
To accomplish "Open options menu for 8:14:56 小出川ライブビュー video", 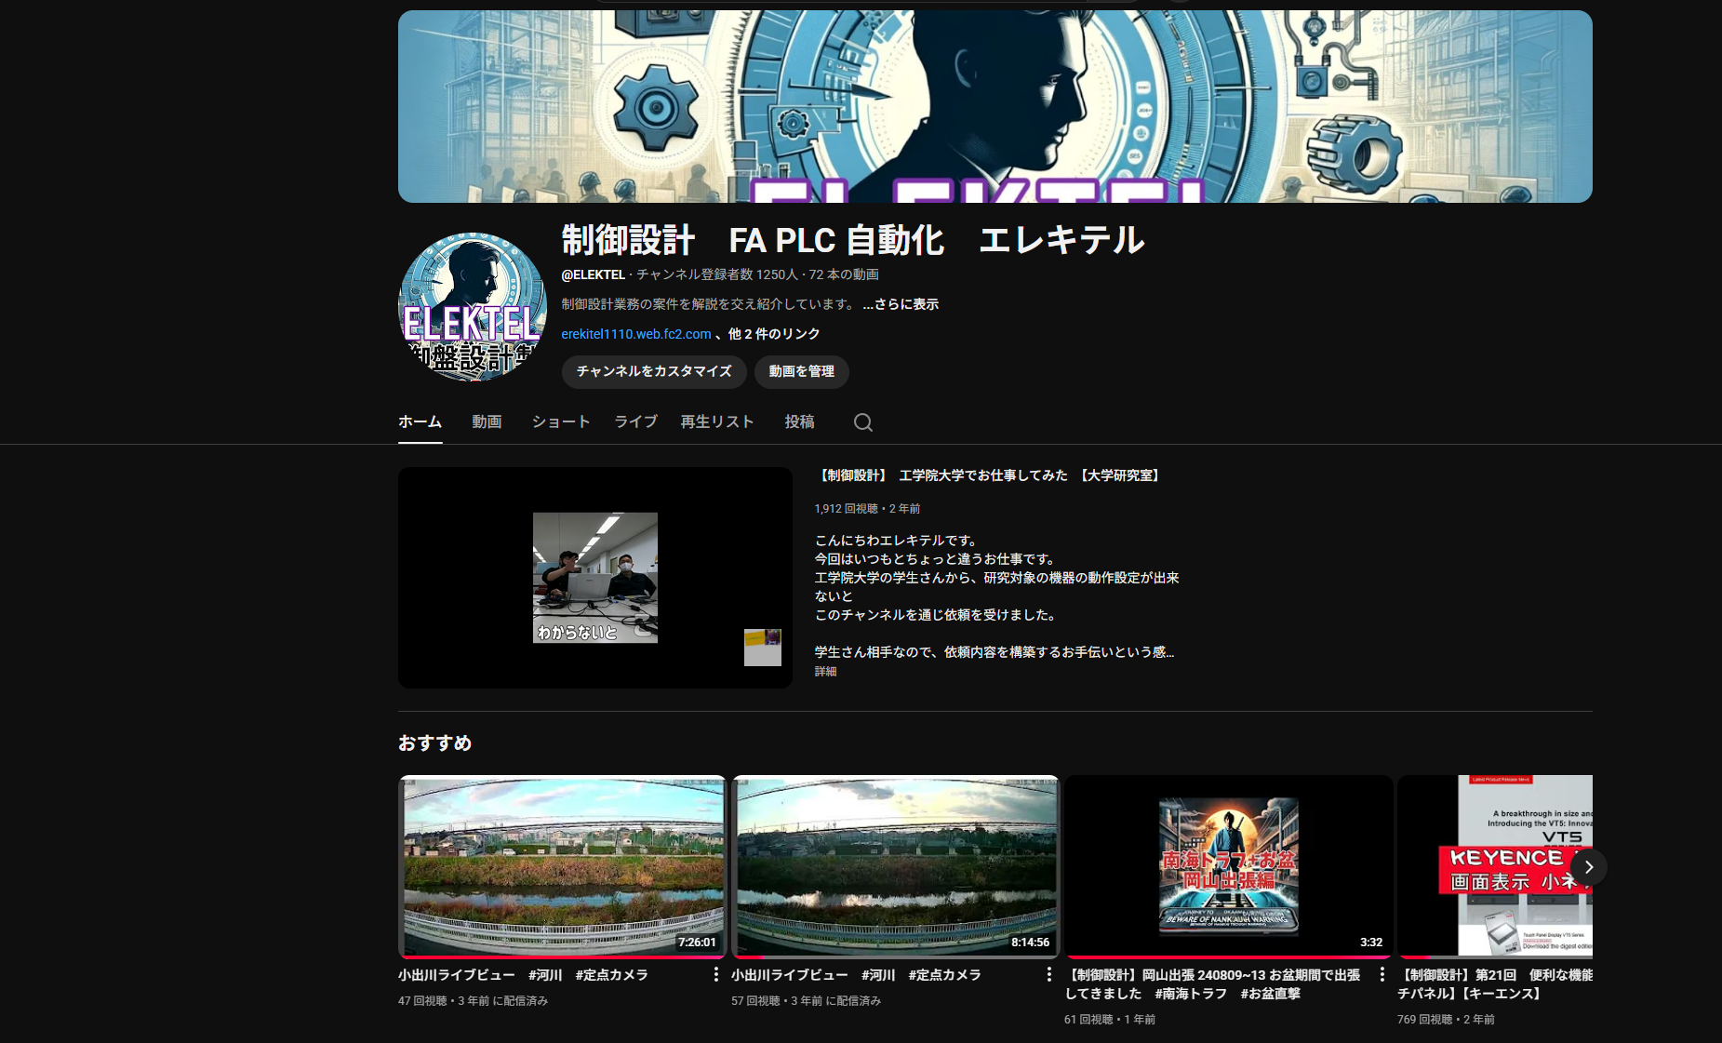I will [x=1048, y=974].
